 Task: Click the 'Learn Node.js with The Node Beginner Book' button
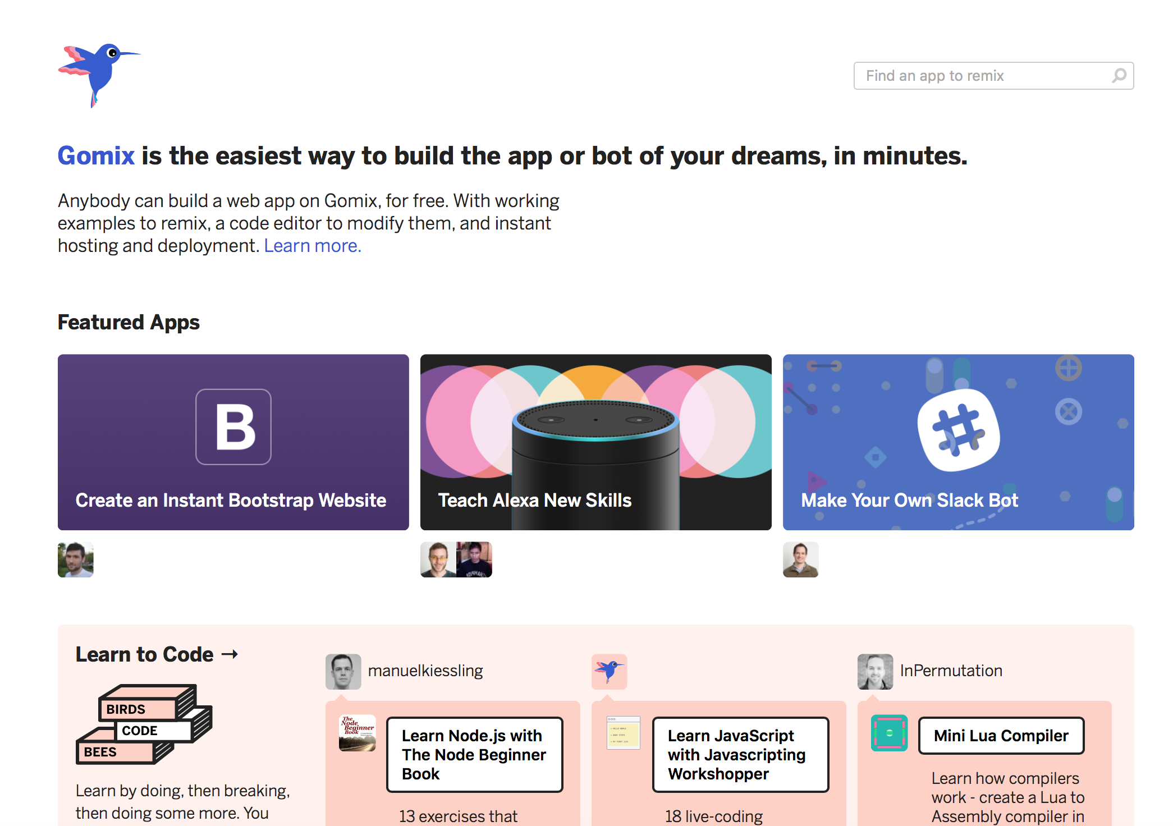[474, 754]
